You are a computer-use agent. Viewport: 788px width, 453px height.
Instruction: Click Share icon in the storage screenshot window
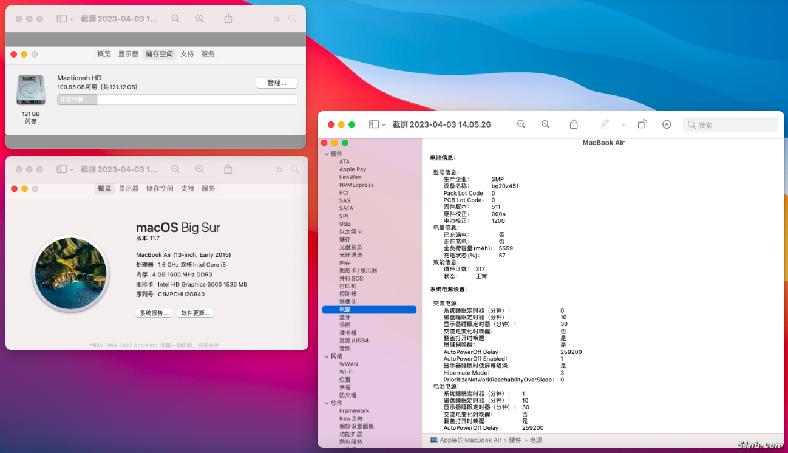[228, 19]
